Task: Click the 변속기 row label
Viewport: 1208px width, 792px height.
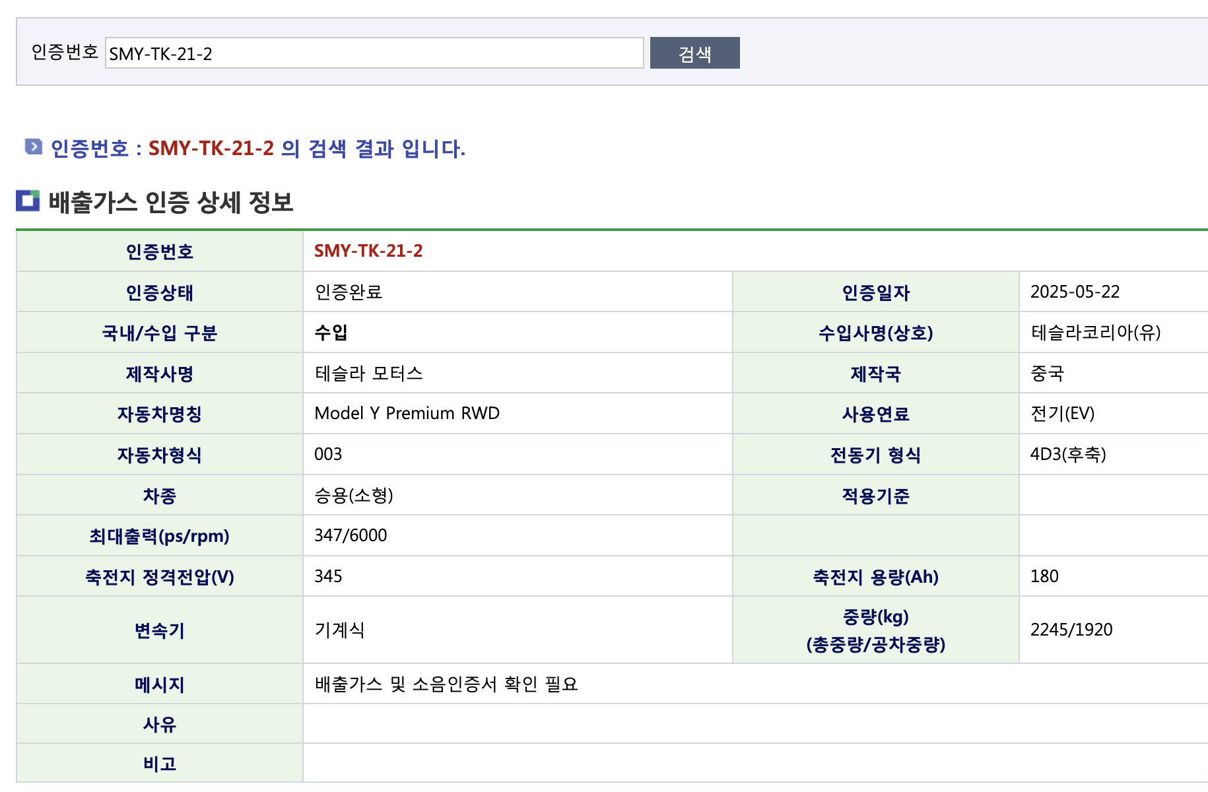Action: point(160,630)
